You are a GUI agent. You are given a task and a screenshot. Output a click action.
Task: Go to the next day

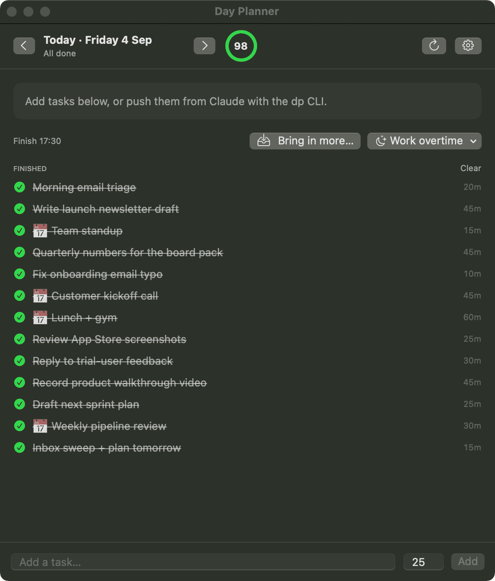(205, 46)
